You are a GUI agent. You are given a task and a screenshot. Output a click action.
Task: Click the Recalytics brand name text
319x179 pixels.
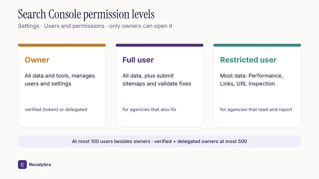40,165
